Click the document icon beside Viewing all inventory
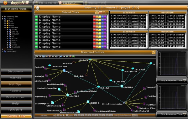188x119 pixels. click(x=38, y=8)
